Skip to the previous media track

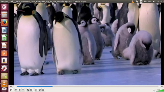tap(16, 90)
